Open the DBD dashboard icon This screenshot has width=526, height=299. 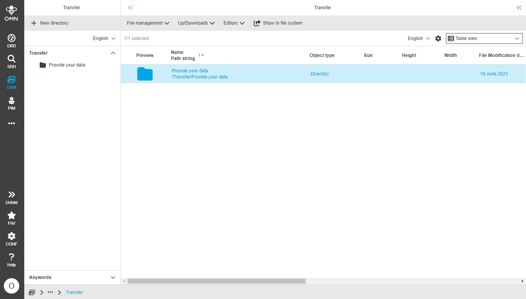[x=12, y=40]
